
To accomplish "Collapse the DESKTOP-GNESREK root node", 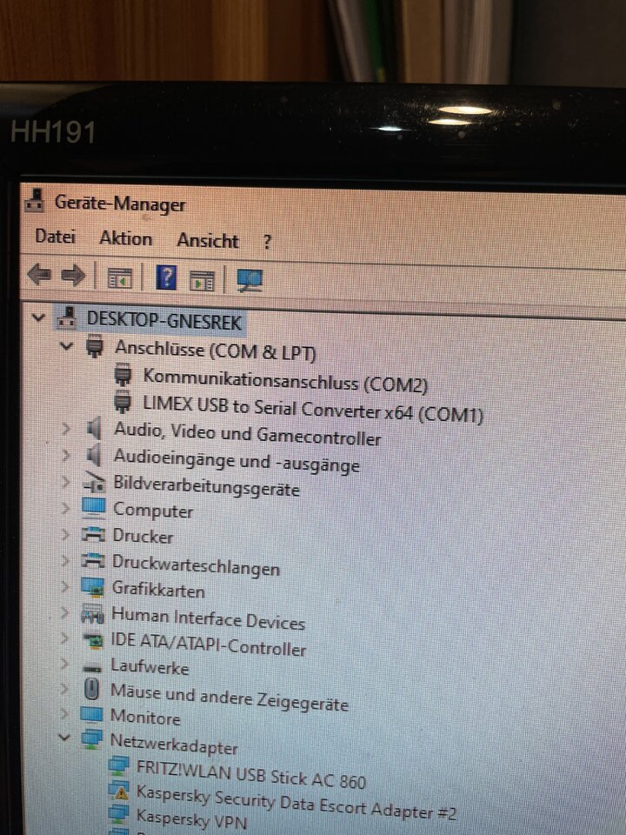I will point(38,318).
